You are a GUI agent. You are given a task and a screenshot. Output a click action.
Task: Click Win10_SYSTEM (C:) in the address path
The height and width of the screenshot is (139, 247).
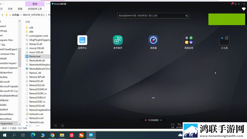(34, 15)
